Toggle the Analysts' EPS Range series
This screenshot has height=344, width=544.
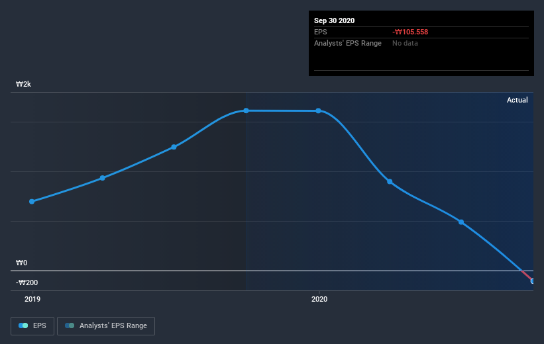[x=106, y=326]
